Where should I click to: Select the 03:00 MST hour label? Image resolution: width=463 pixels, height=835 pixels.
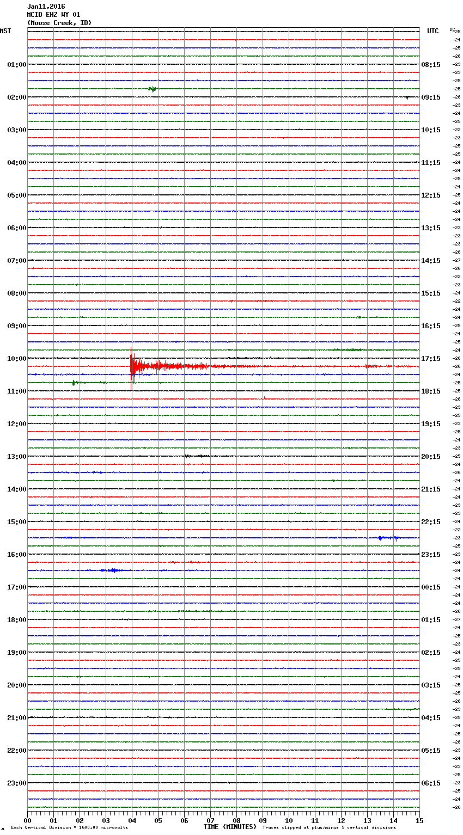[17, 130]
